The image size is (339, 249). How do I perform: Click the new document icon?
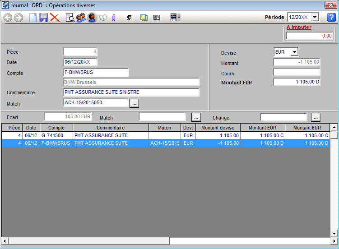(33, 18)
